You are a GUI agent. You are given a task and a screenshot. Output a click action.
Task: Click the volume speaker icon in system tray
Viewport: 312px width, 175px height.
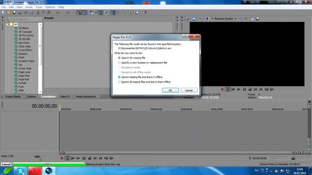(x=276, y=171)
